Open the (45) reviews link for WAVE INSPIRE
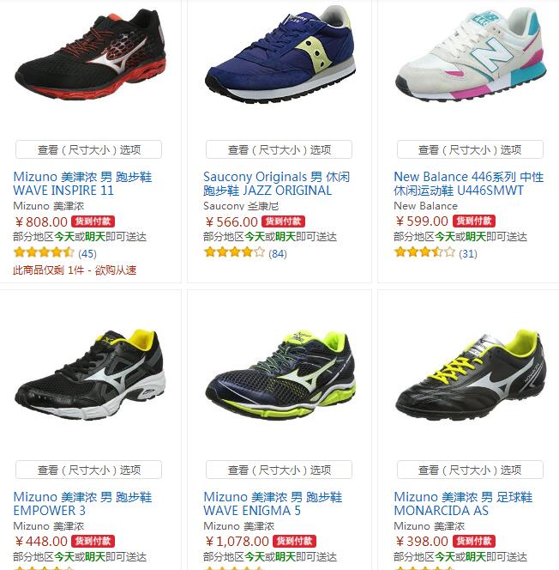Screen dimensions: 559x570 (87, 253)
